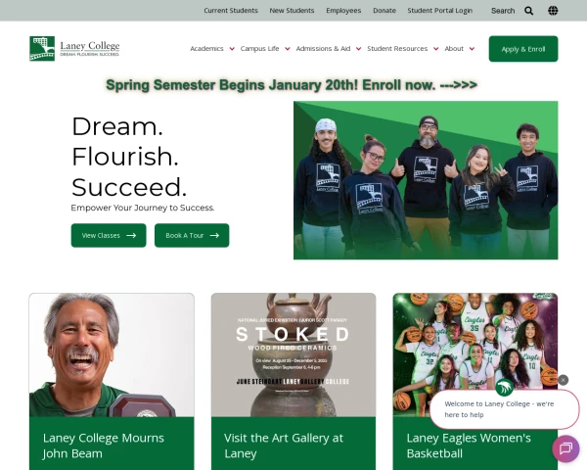
Task: Open the STOKED Art Gallery card image
Action: [x=293, y=354]
